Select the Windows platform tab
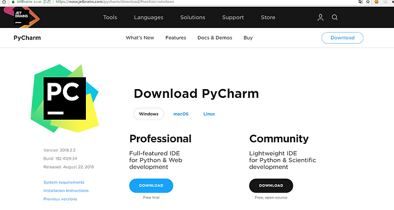 (148, 114)
